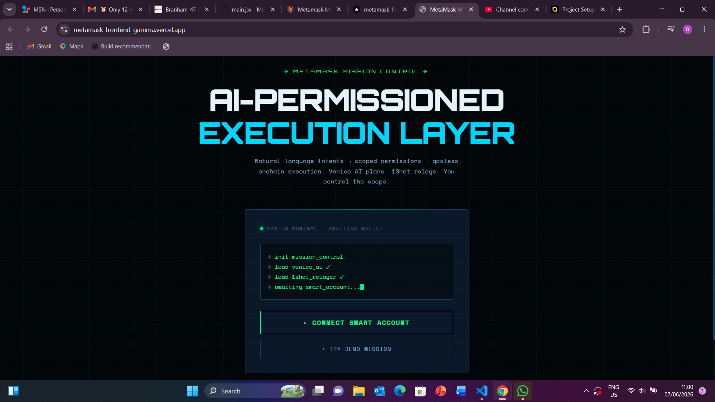This screenshot has width=715, height=402.
Task: Open Microsoft Store from taskbar
Action: click(x=420, y=391)
